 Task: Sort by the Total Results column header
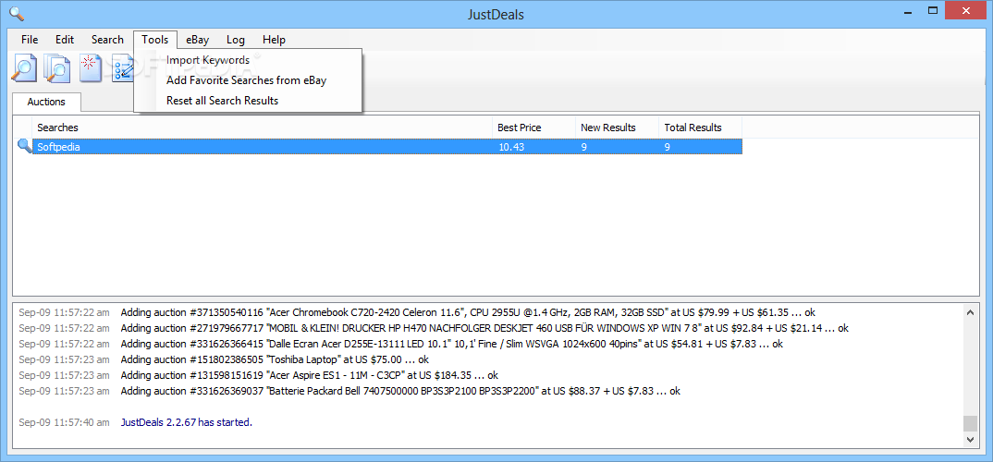701,128
